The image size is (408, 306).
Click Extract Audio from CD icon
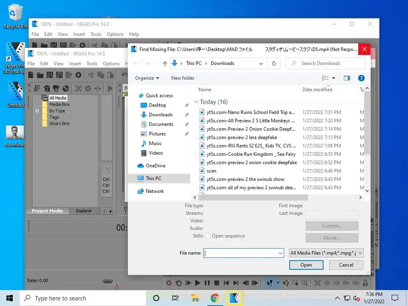(66, 88)
